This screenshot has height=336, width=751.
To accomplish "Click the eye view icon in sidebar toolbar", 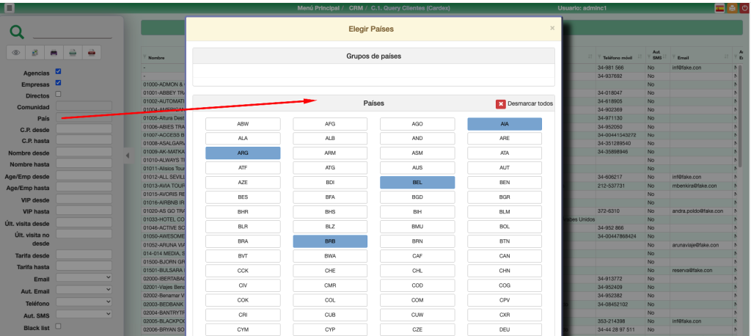I will (x=16, y=53).
